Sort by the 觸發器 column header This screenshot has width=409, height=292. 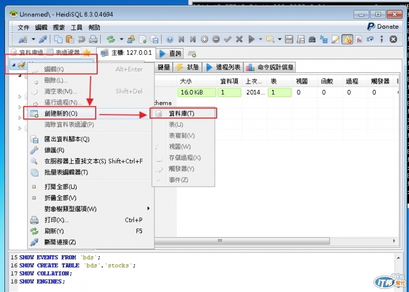[x=380, y=81]
